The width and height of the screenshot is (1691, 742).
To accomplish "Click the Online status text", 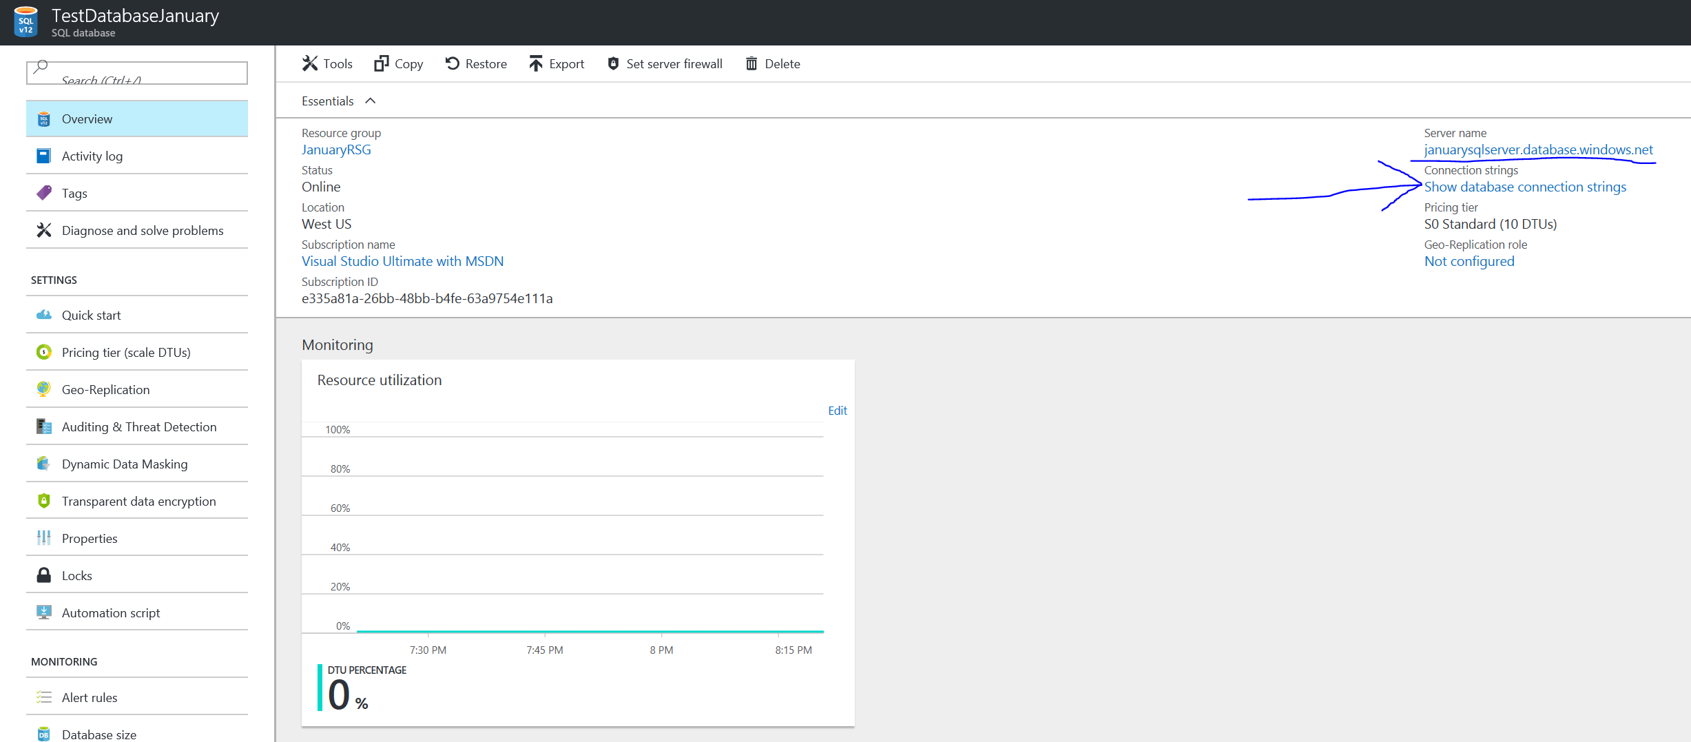I will [321, 187].
